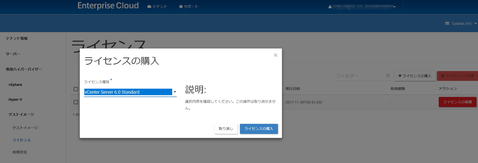The height and width of the screenshot is (163, 478).
Task: Click the plus icon on purchase button
Action: coord(400,76)
